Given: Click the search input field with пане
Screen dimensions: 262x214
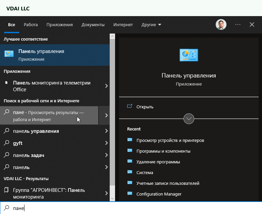Looking at the screenshot, I should [x=134, y=208].
